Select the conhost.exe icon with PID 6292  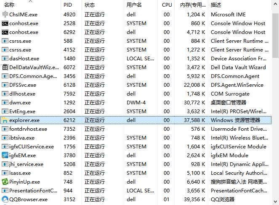click(5, 32)
